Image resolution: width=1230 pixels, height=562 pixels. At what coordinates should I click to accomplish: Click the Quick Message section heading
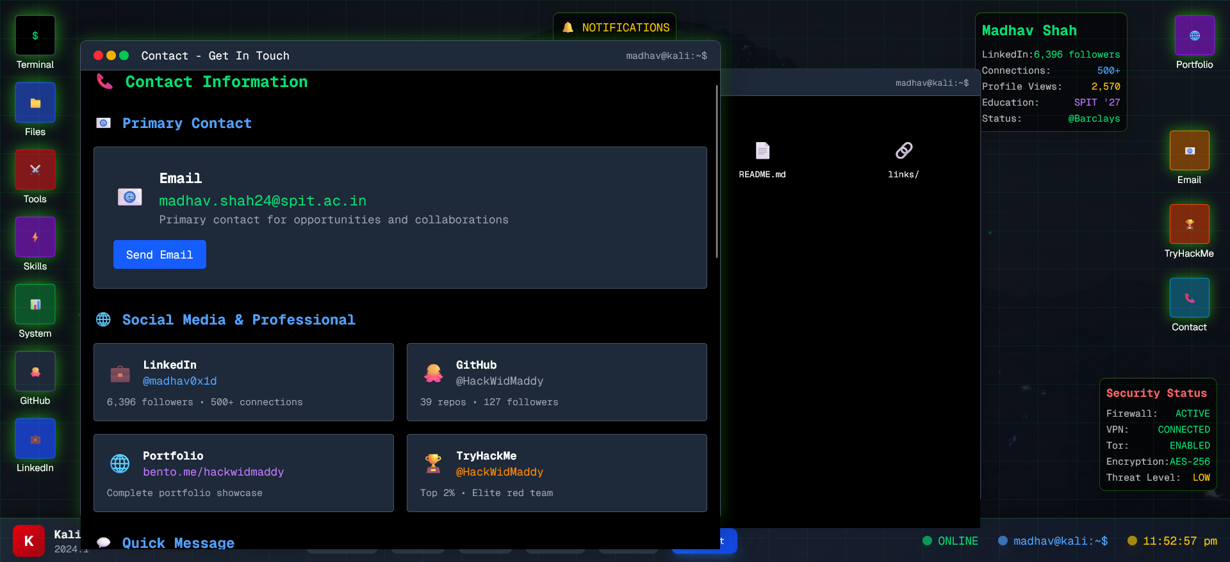click(x=178, y=543)
